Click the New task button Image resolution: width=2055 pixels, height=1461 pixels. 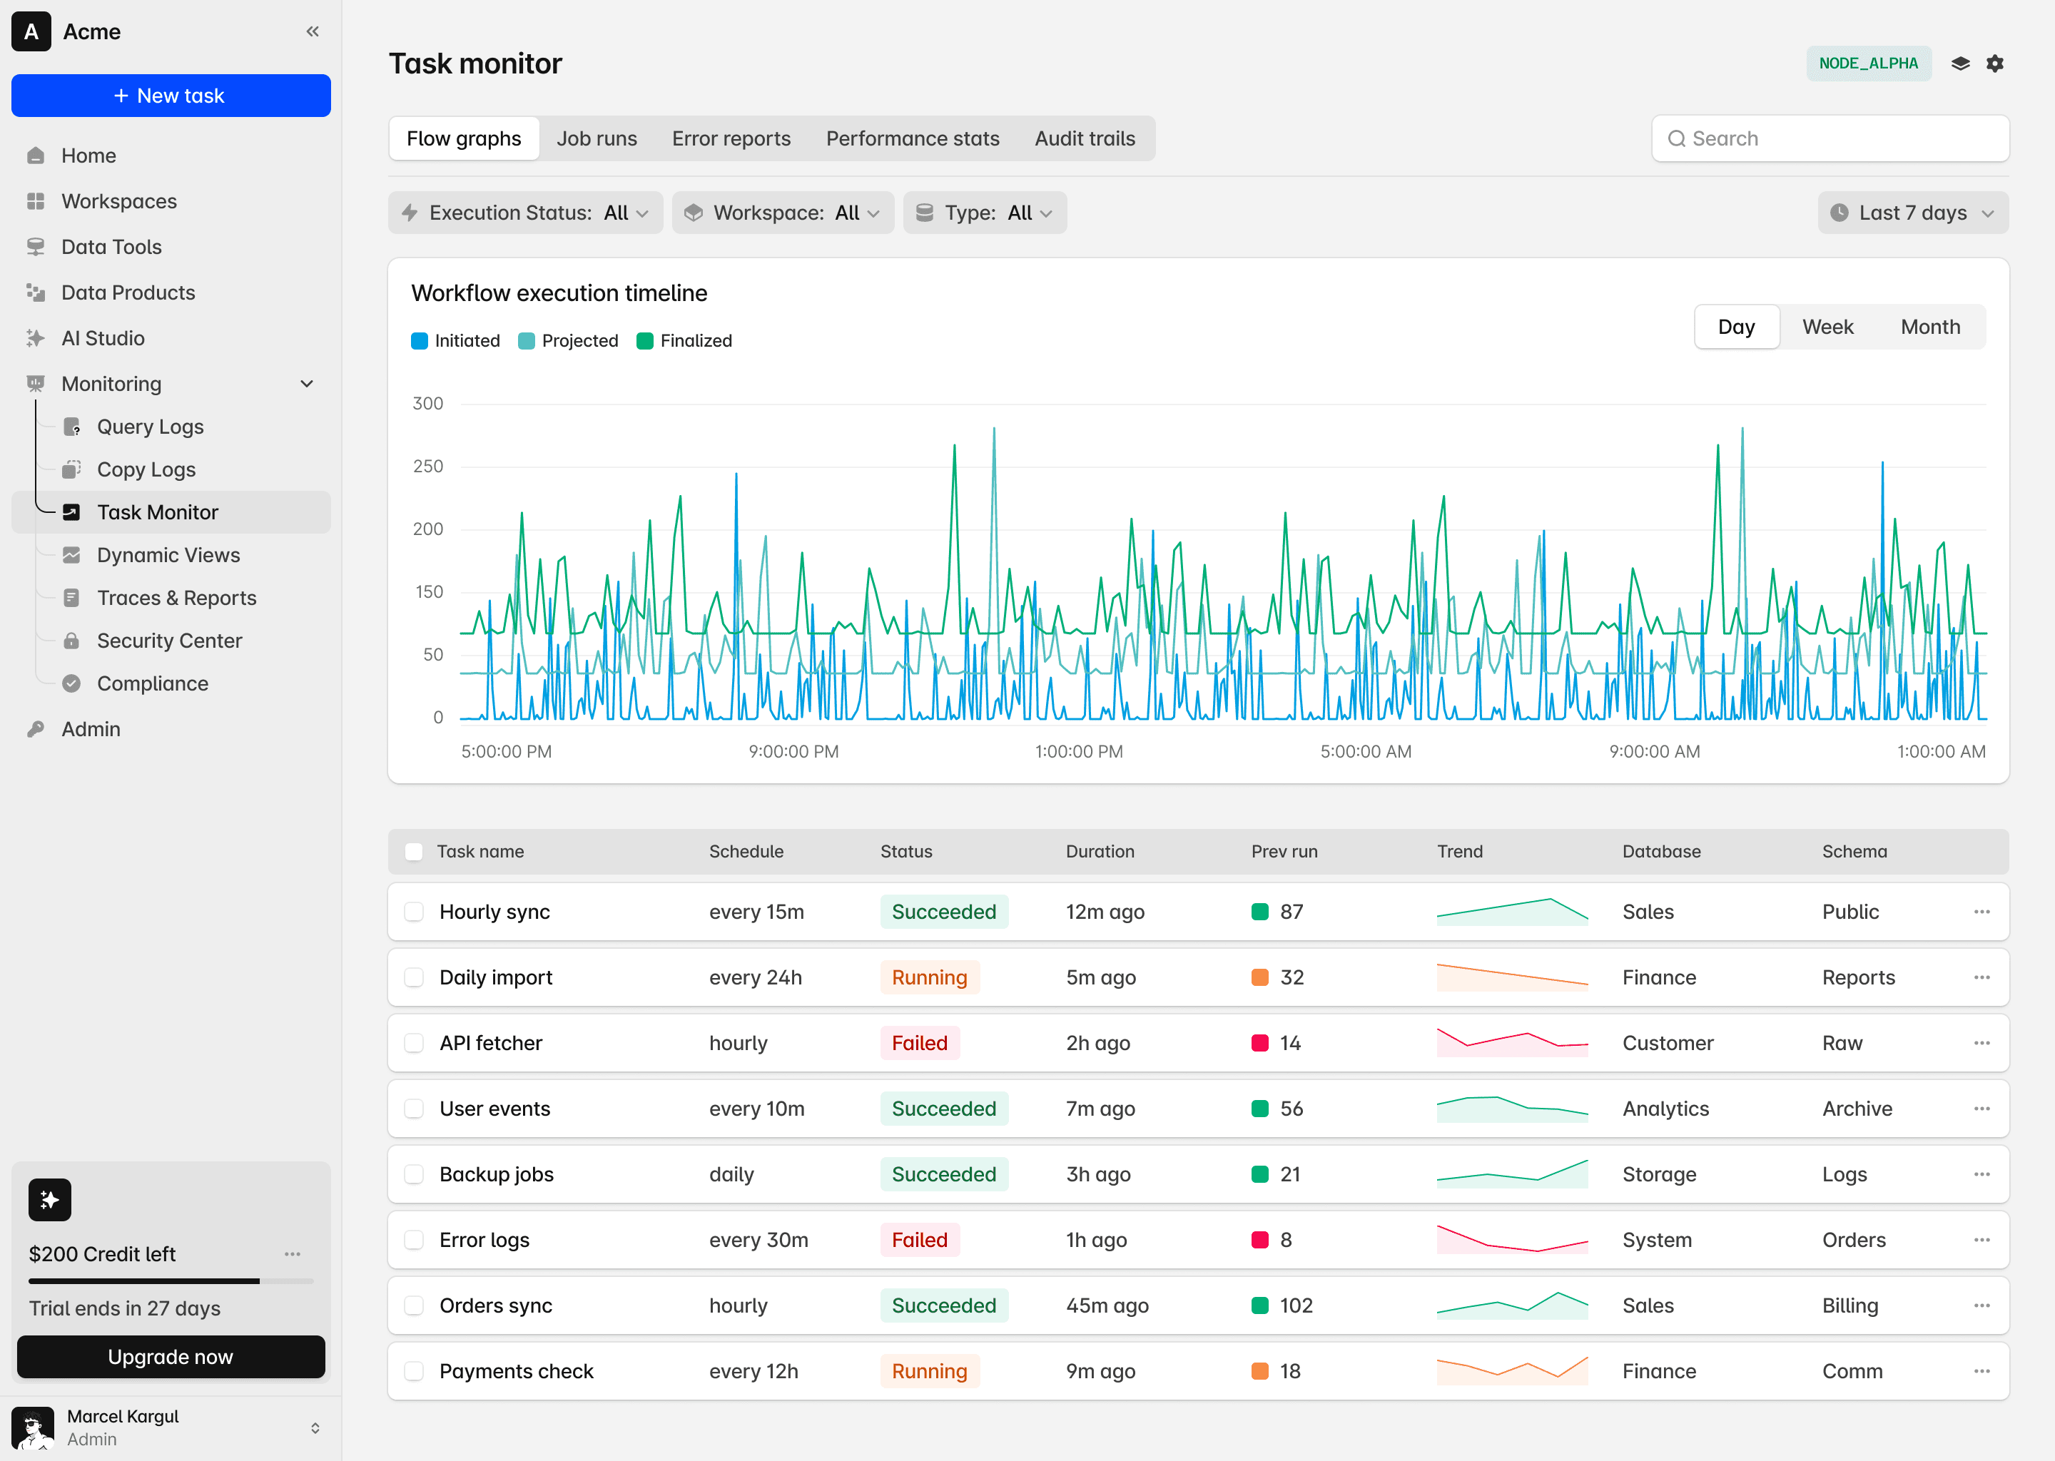point(171,96)
